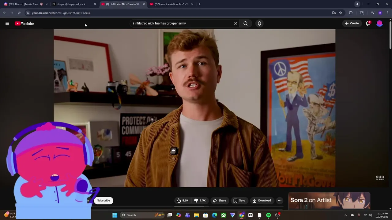This screenshot has height=220, width=392.
Task: Select the Chrome address bar URL
Action: pyautogui.click(x=61, y=13)
